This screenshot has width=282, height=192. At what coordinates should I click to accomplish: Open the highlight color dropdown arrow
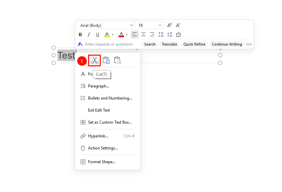point(113,35)
